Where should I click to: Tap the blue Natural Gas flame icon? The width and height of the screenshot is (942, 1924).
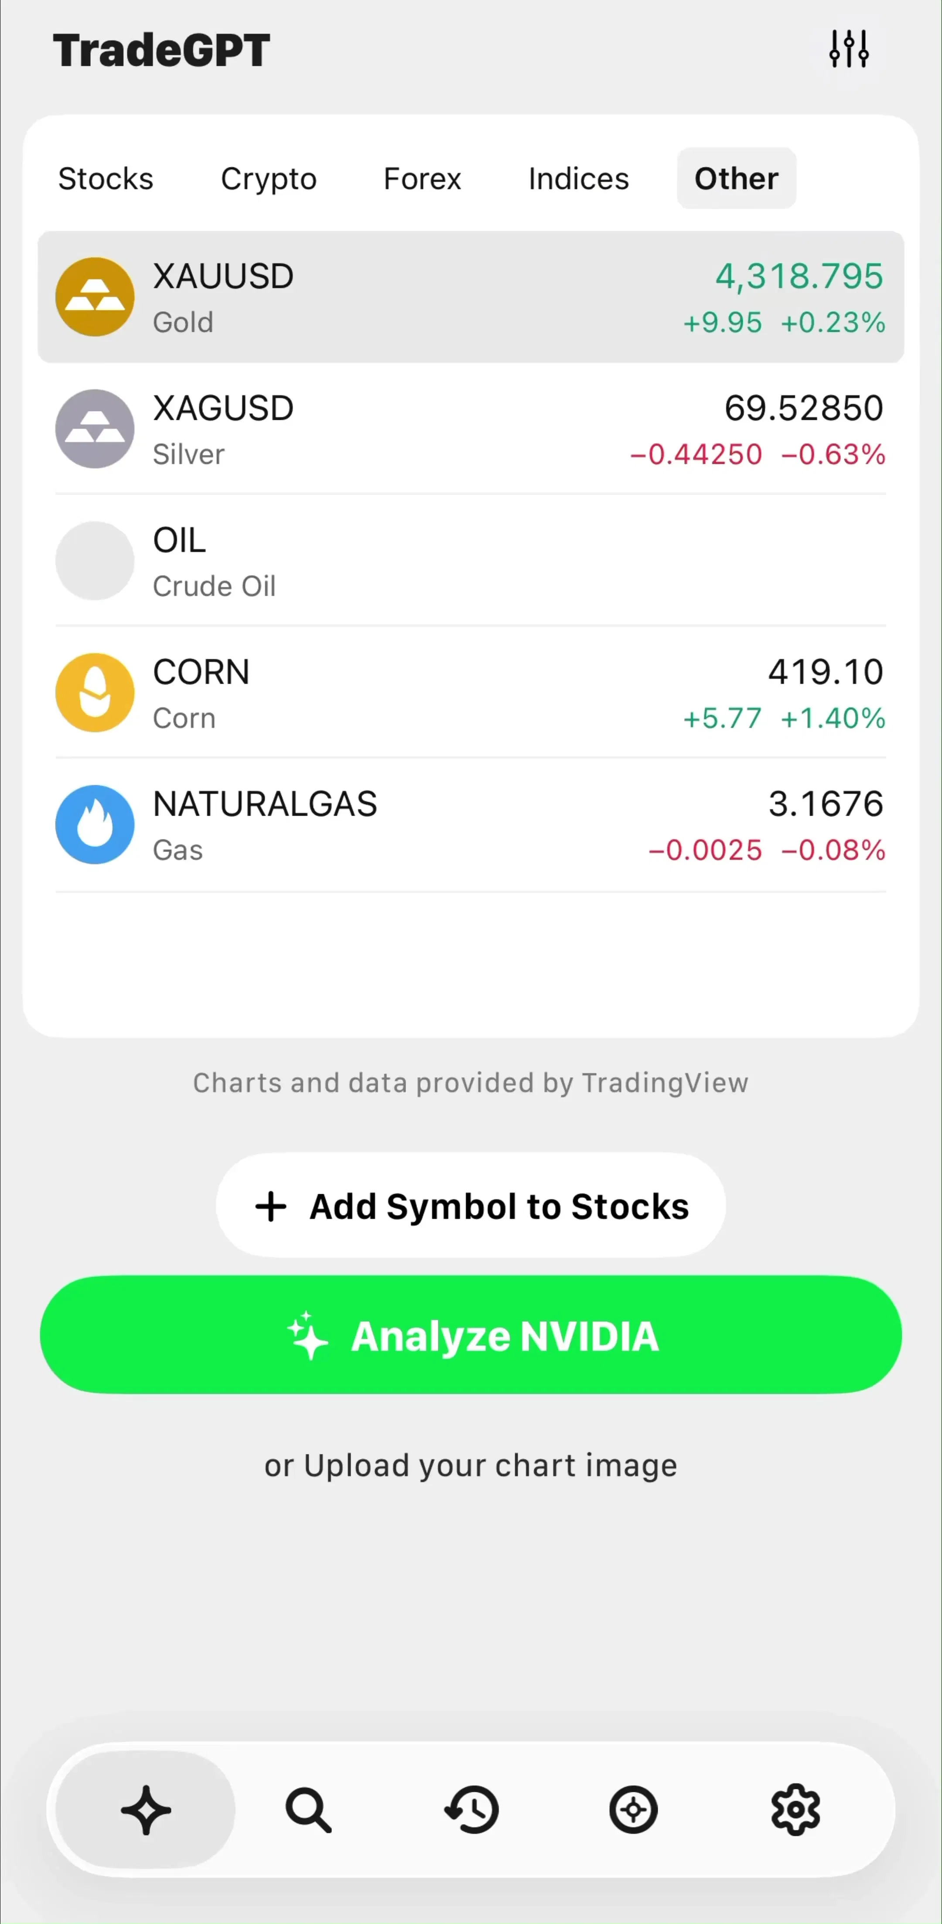(x=95, y=824)
